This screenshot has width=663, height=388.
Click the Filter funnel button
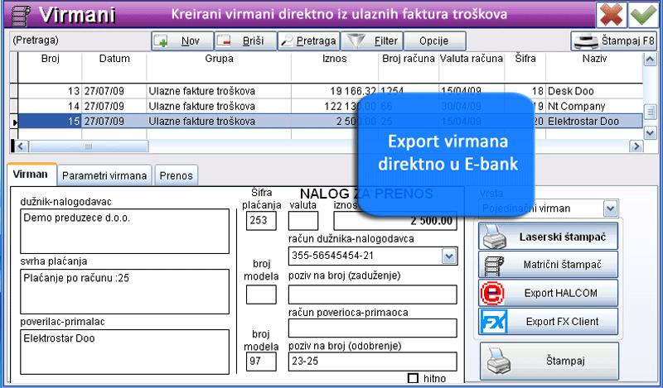[x=373, y=41]
